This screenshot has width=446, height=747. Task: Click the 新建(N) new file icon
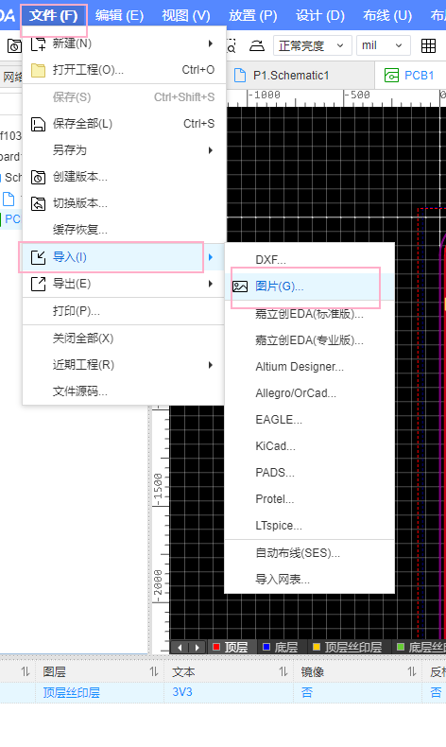click(38, 43)
